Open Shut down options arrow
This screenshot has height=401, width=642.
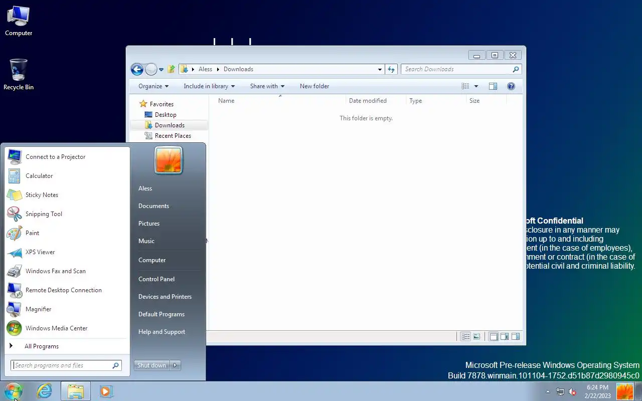(x=175, y=365)
